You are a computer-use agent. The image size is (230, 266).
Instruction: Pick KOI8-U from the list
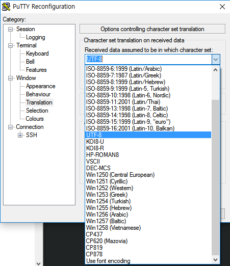click(x=148, y=142)
